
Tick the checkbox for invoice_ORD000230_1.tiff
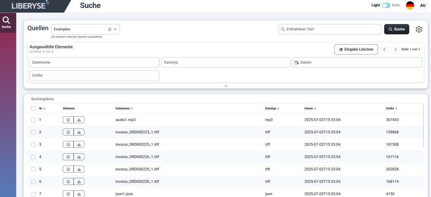(33, 181)
